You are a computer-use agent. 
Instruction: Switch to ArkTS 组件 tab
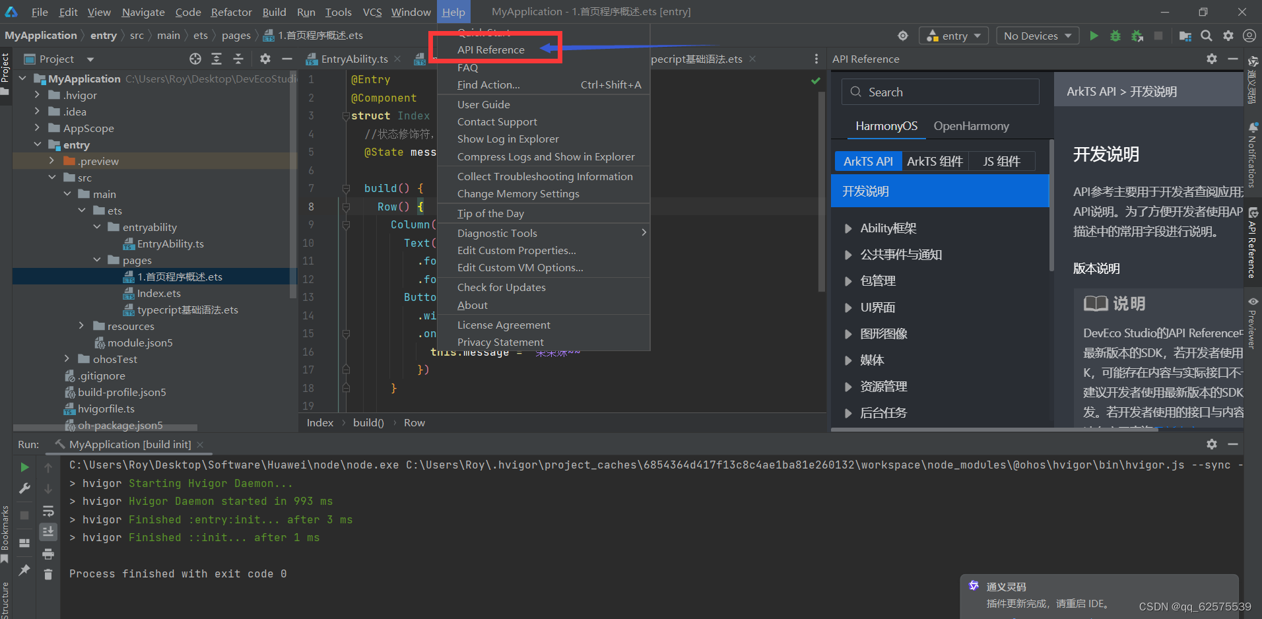935,161
